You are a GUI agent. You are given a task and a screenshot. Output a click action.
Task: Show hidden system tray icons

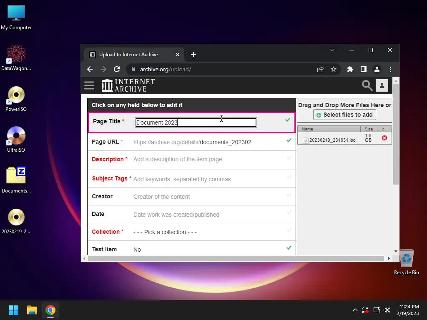(x=355, y=310)
